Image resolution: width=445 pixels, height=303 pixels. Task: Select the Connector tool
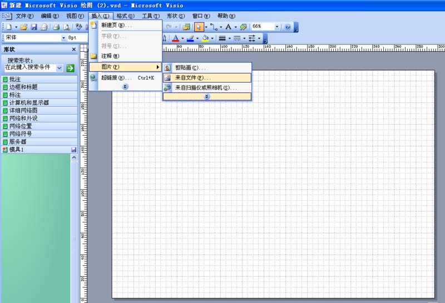(x=214, y=27)
